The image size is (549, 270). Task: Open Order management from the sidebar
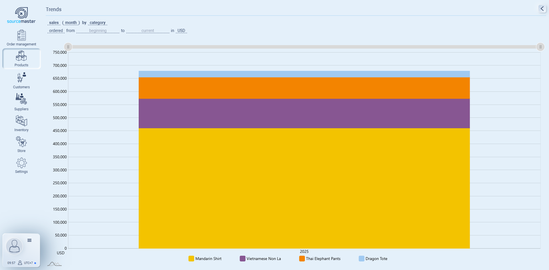tap(21, 38)
